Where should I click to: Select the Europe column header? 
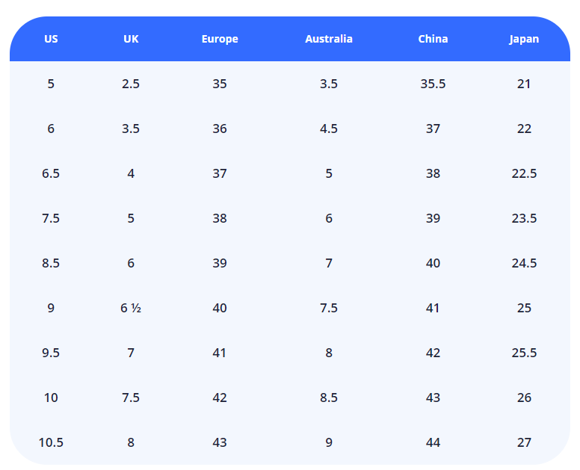[x=220, y=39]
